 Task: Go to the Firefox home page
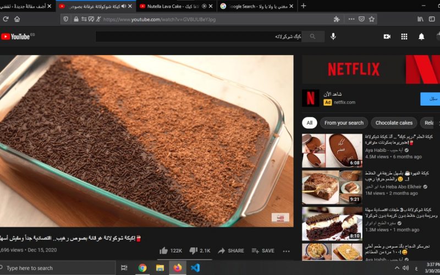click(x=17, y=19)
